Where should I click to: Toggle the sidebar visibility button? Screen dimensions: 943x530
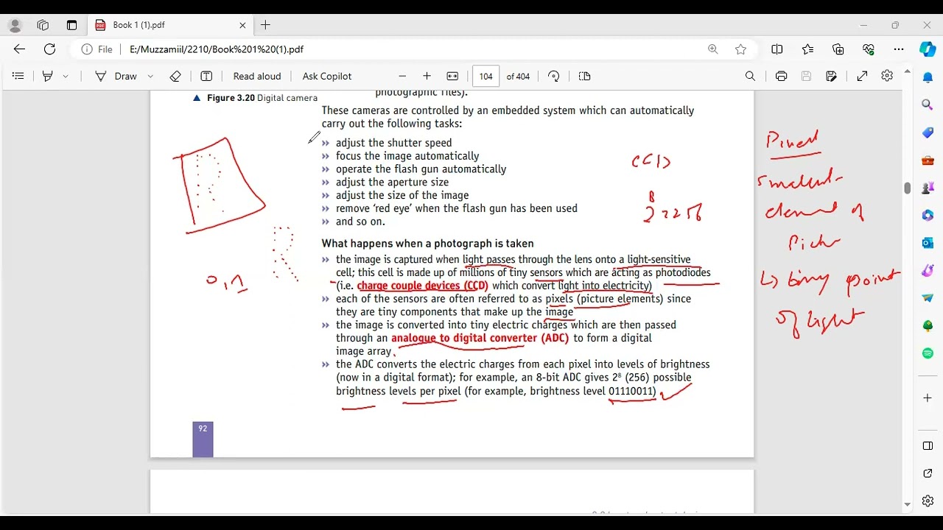click(928, 446)
